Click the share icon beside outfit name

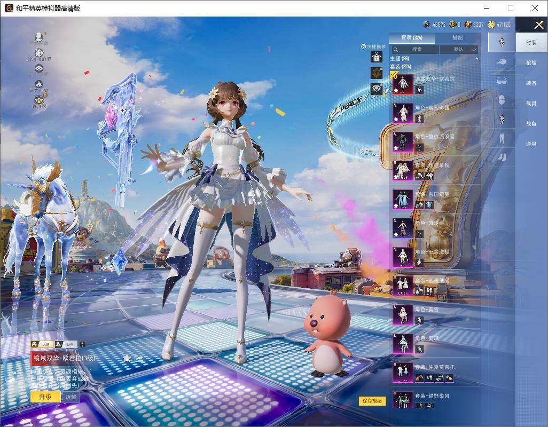click(x=138, y=358)
